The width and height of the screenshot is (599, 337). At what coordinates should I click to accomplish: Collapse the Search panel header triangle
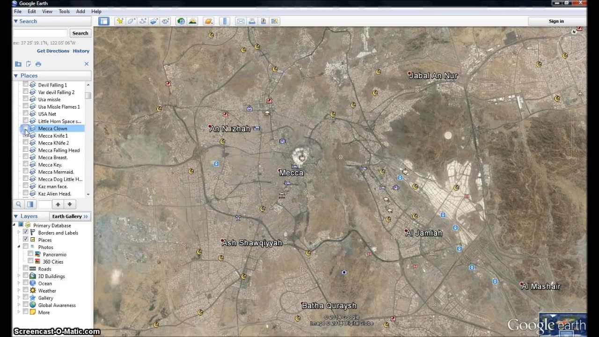click(15, 21)
